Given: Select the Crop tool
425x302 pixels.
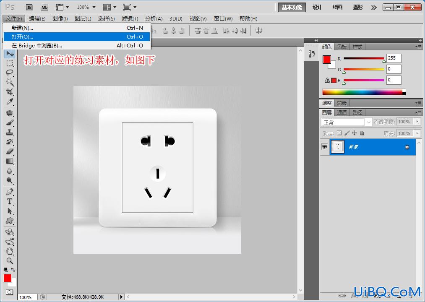Looking at the screenshot, I should coord(10,91).
